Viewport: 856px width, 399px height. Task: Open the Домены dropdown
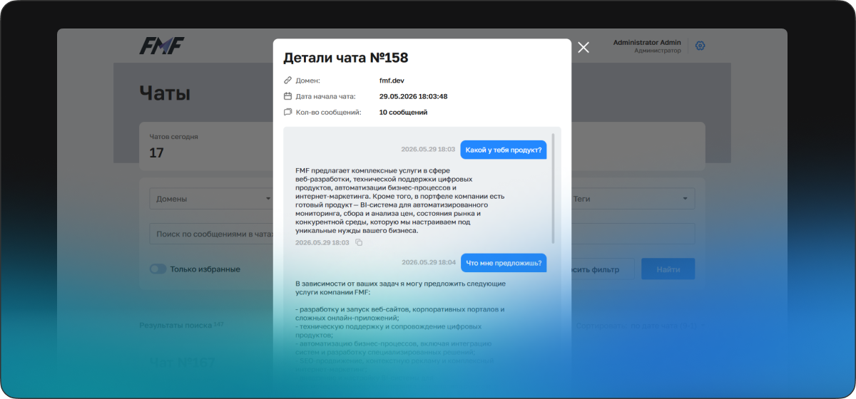point(212,199)
